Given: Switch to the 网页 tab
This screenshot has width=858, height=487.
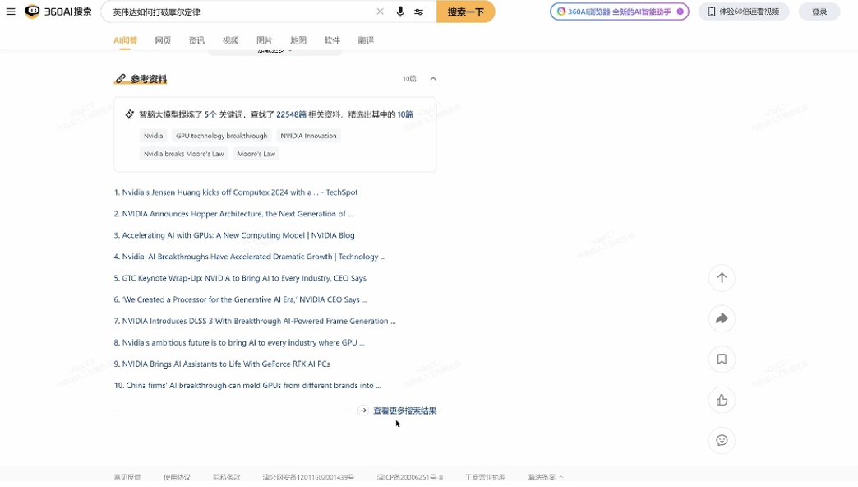Looking at the screenshot, I should pyautogui.click(x=163, y=40).
